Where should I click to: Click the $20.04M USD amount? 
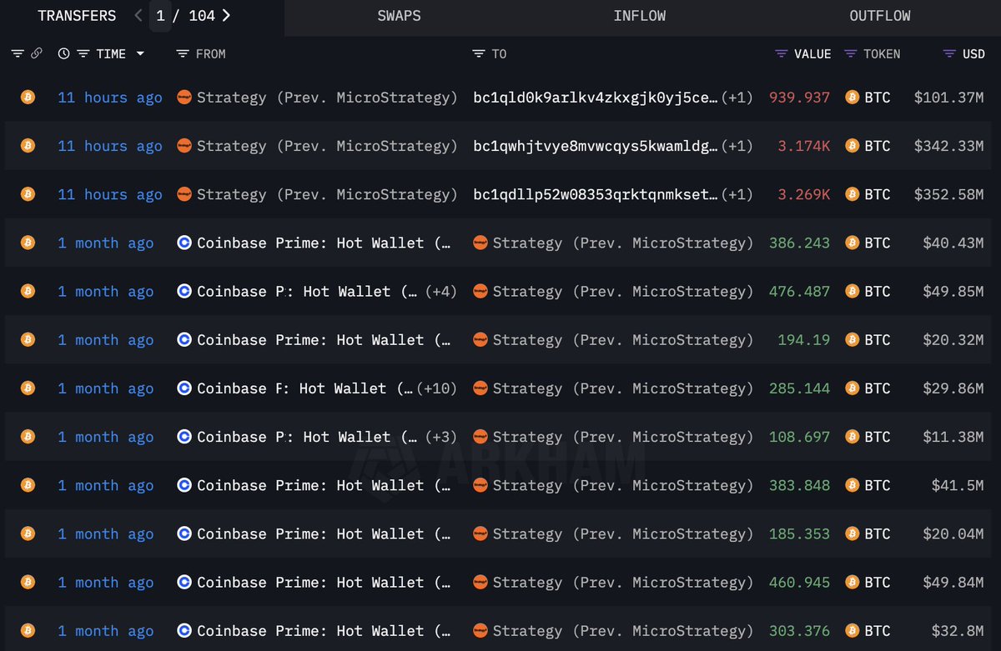point(953,534)
